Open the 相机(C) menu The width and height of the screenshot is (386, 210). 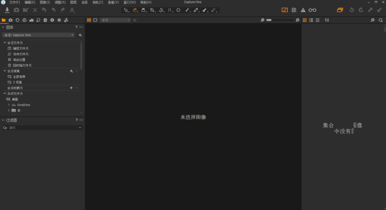pyautogui.click(x=98, y=2)
